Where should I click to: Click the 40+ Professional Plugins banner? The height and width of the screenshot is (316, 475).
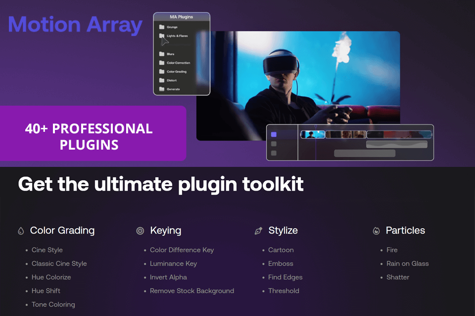[x=93, y=133]
